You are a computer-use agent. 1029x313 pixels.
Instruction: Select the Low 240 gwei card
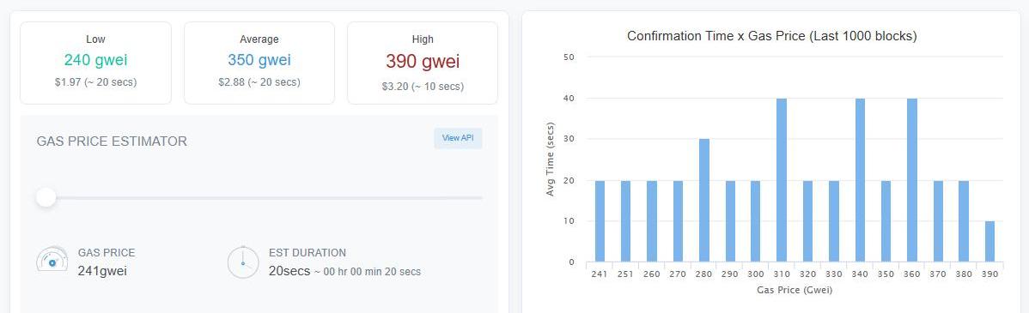[96, 63]
